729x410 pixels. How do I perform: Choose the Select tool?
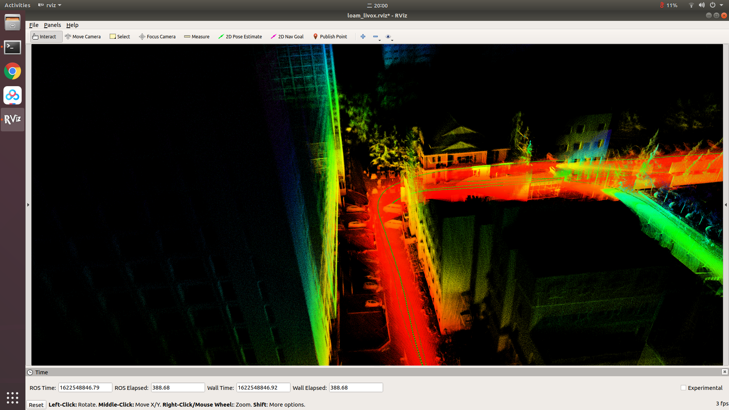pyautogui.click(x=120, y=36)
